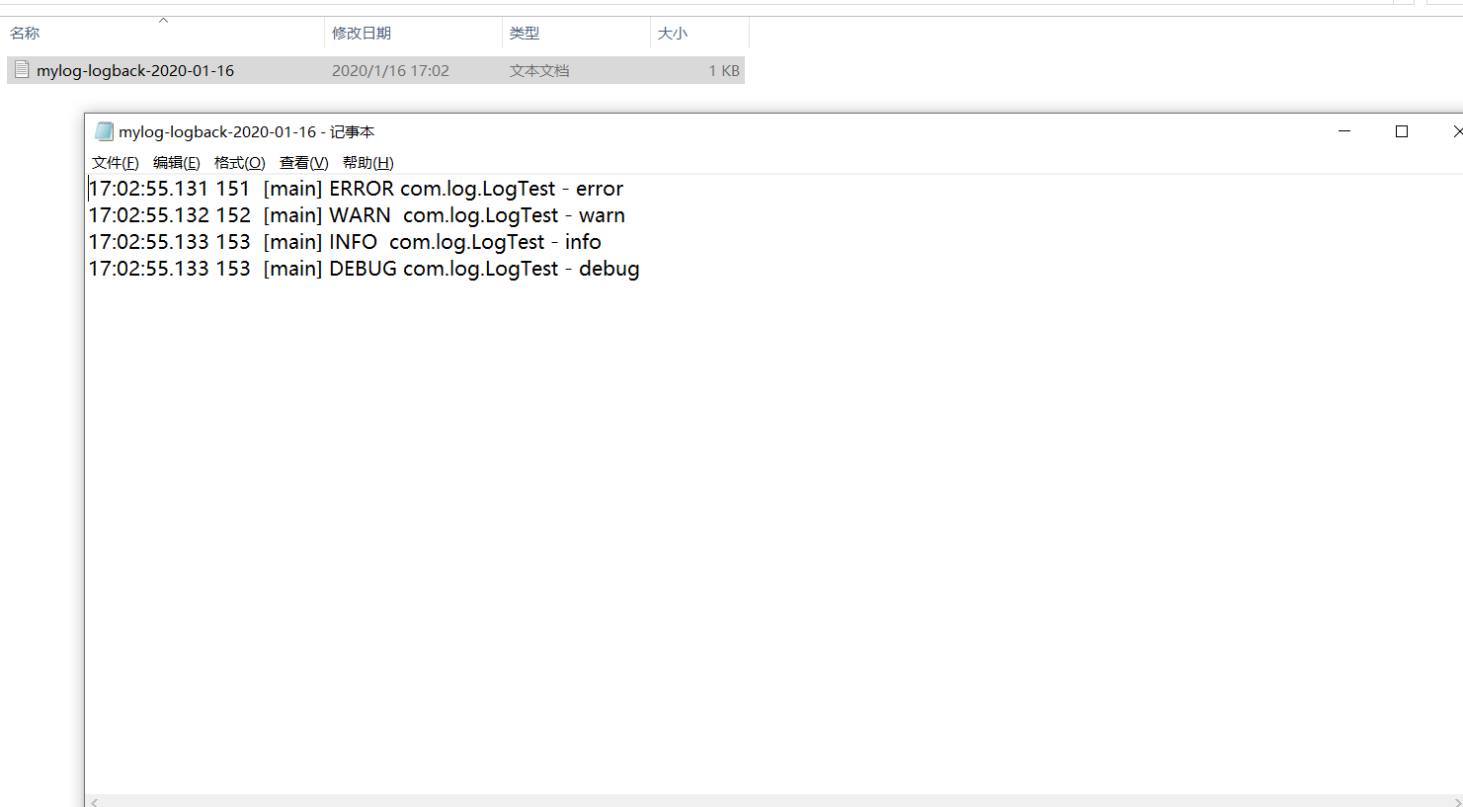Maximize the Notepad window
Screen dimensions: 1463x807
1401,131
